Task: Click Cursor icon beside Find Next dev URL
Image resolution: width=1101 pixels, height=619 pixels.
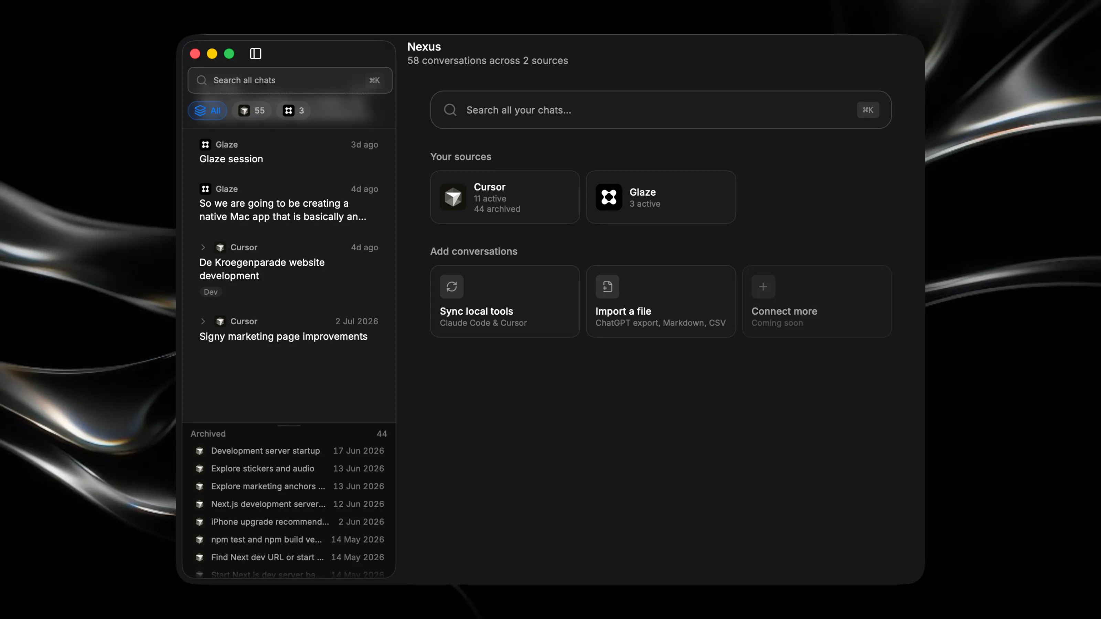Action: pos(200,557)
